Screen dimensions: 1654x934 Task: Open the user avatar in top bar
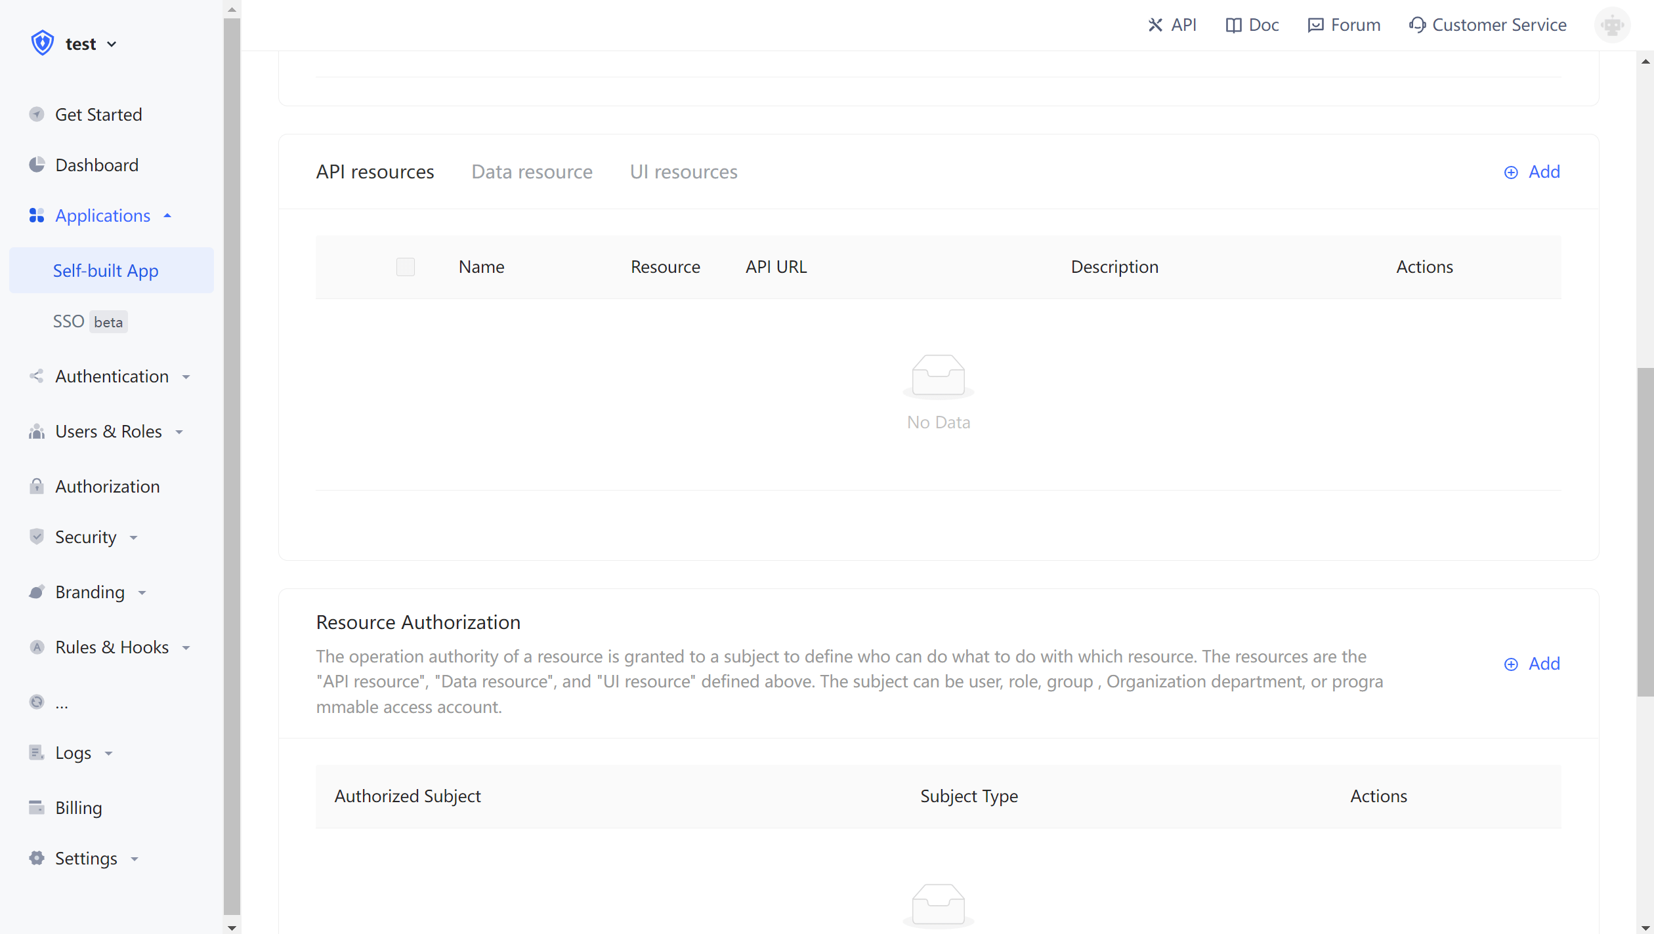(1612, 25)
